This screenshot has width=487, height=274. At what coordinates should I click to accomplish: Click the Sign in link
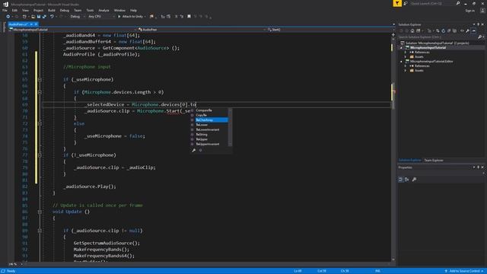click(470, 11)
